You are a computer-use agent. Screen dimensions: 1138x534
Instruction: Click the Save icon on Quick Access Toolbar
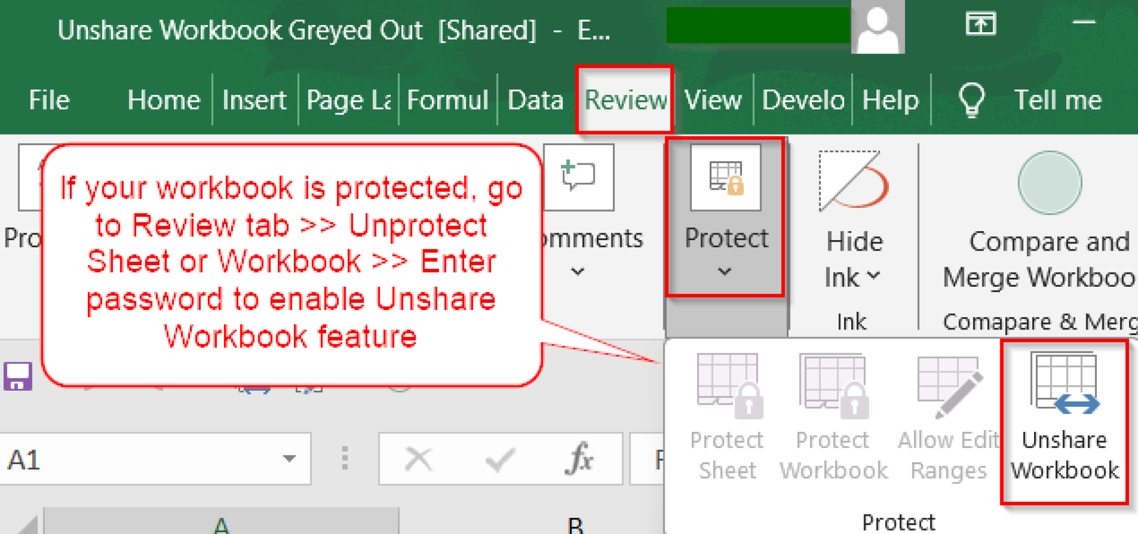point(18,376)
